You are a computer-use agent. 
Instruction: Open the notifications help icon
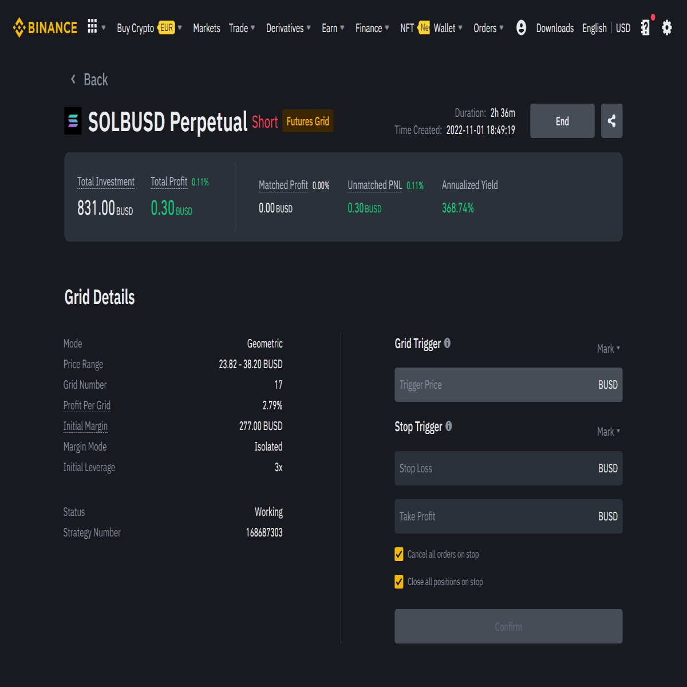[646, 27]
